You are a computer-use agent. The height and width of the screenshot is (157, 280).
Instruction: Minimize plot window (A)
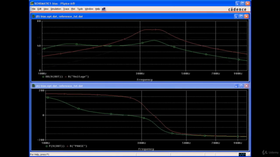[236, 86]
